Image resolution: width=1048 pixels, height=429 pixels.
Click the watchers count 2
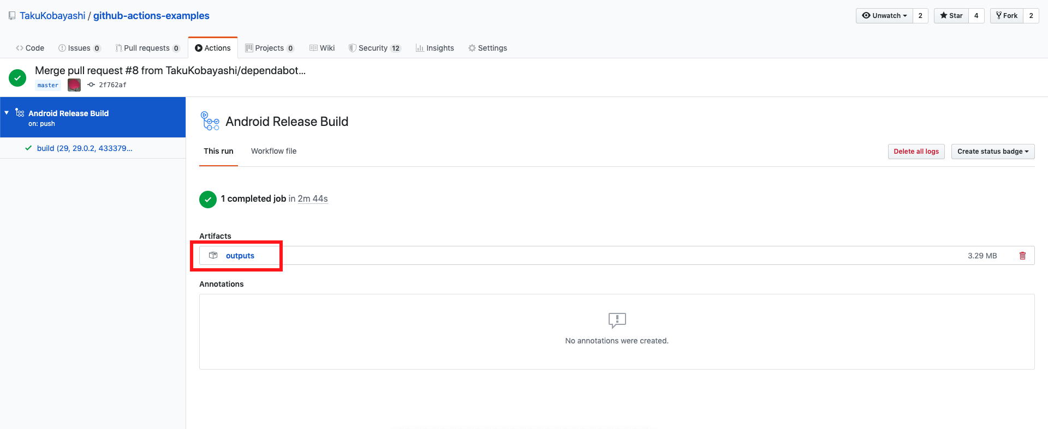coord(920,16)
